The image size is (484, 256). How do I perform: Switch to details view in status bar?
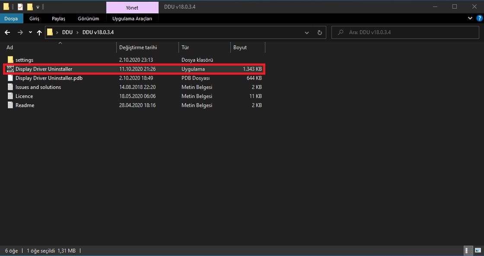468,250
